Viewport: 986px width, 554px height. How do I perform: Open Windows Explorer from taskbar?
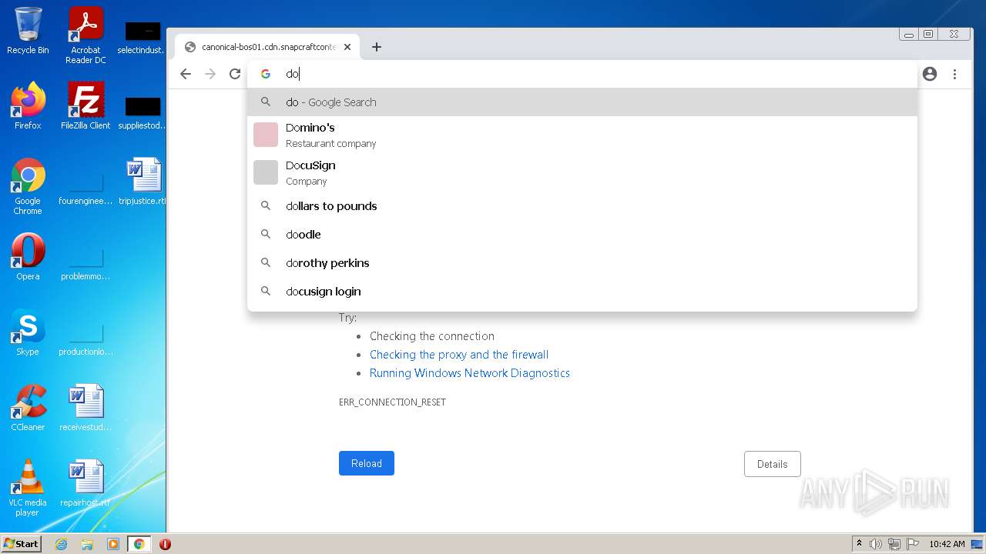pos(87,544)
